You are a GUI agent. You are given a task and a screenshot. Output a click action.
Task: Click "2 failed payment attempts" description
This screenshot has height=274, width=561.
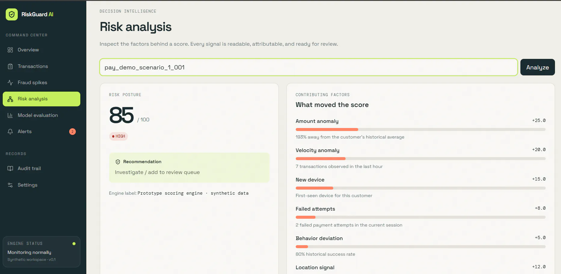(349, 225)
